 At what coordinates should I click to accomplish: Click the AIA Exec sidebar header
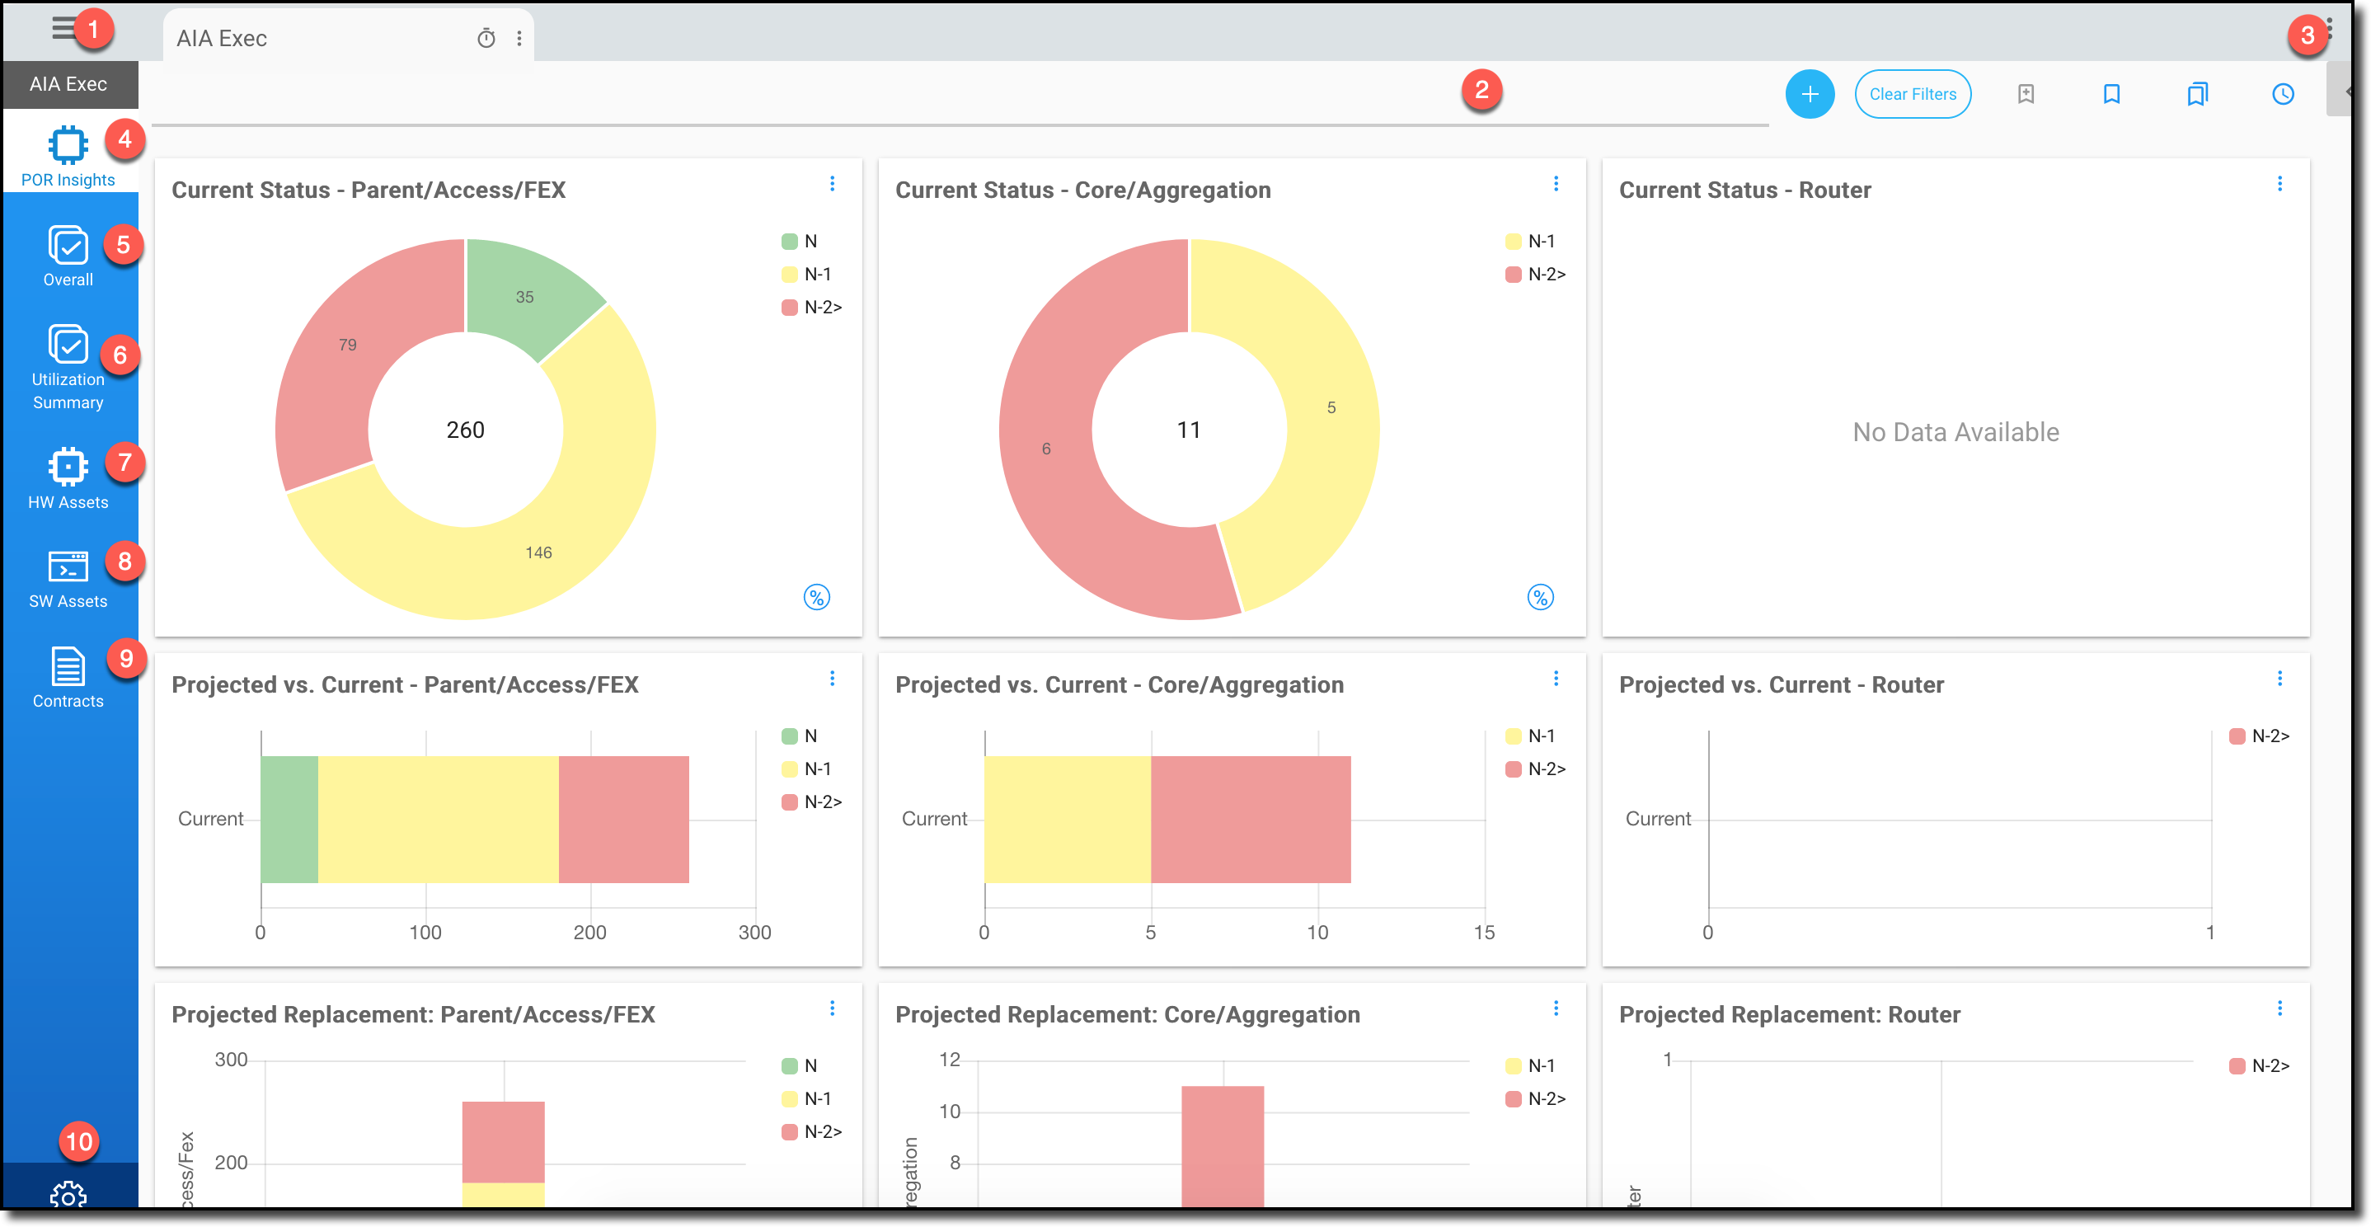[70, 84]
